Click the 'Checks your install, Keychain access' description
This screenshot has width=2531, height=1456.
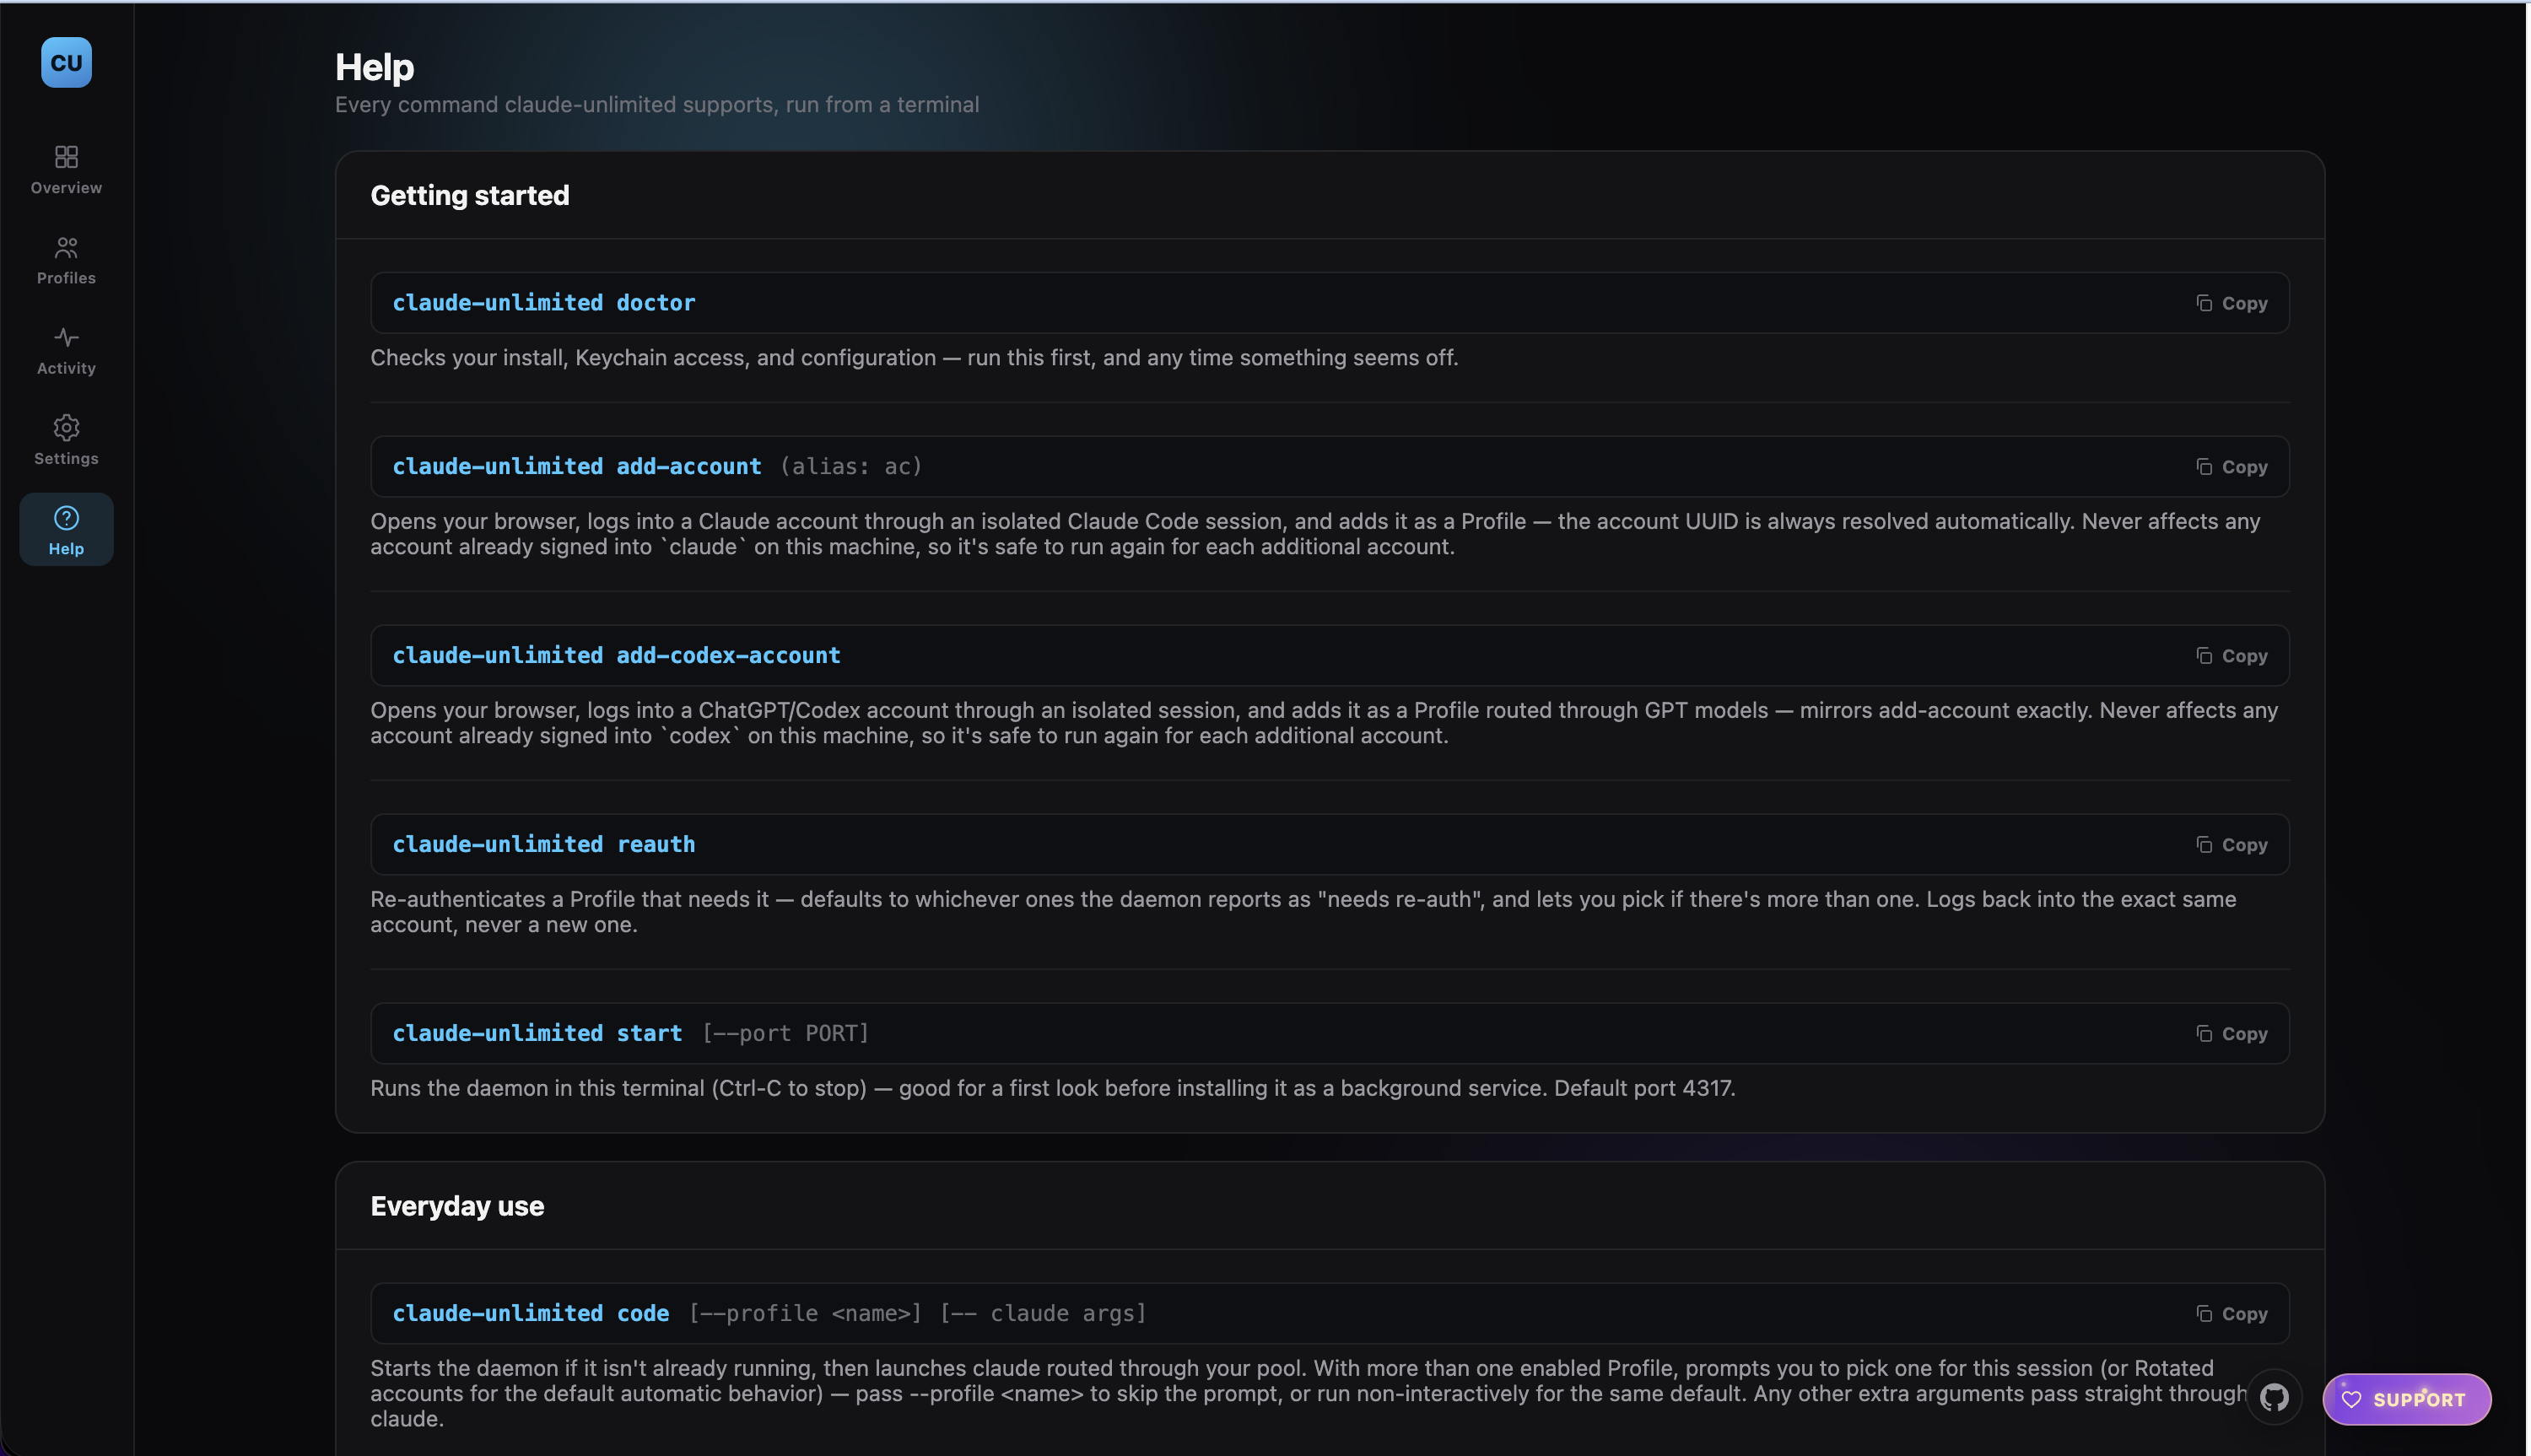pos(914,357)
